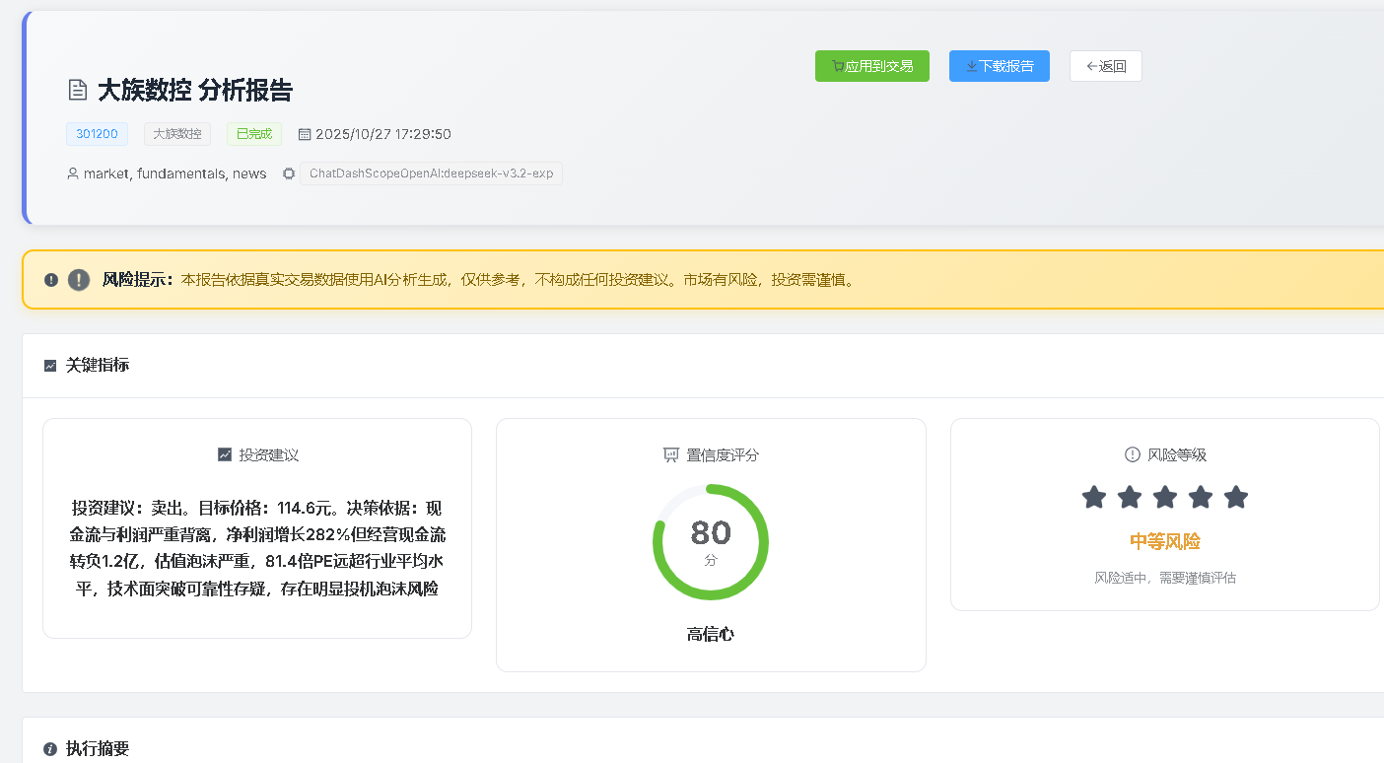The height and width of the screenshot is (763, 1384).
Task: Click the user icon before the analysts list
Action: coord(73,173)
